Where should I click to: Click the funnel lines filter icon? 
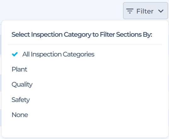[x=130, y=11]
